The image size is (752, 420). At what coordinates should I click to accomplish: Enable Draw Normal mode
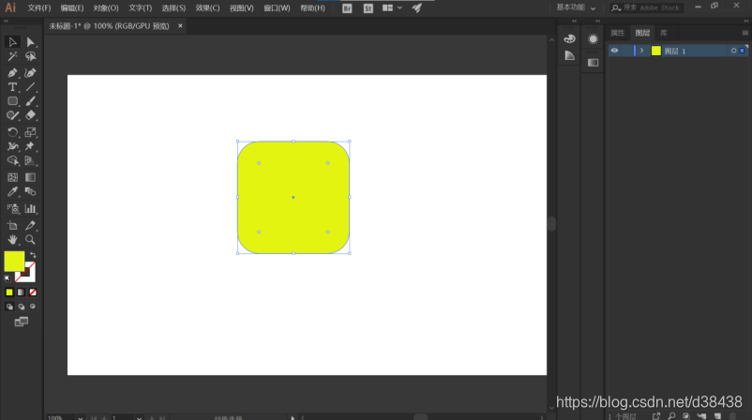(9, 307)
